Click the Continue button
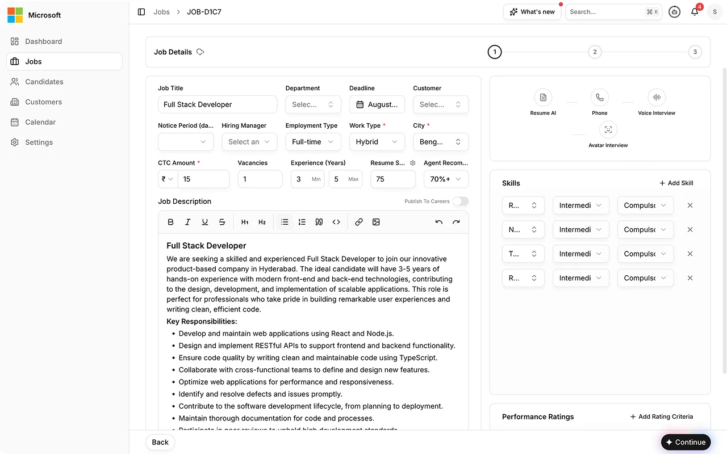This screenshot has height=454, width=727. coord(686,442)
